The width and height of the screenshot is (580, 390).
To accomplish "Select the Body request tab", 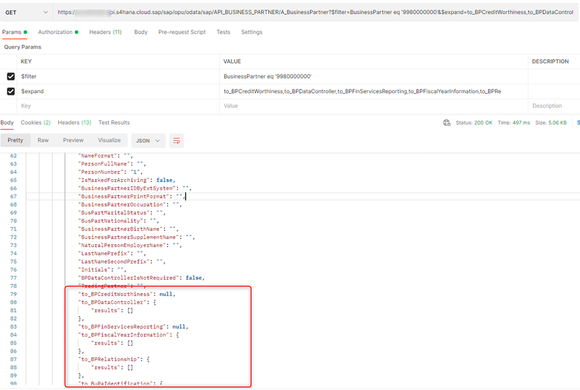I will [141, 32].
